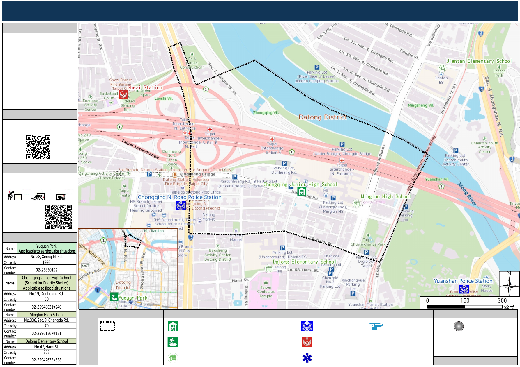The width and height of the screenshot is (520, 367).
Task: Click the Chongqing N. Road Police Station badge icon
Action: coord(181,205)
